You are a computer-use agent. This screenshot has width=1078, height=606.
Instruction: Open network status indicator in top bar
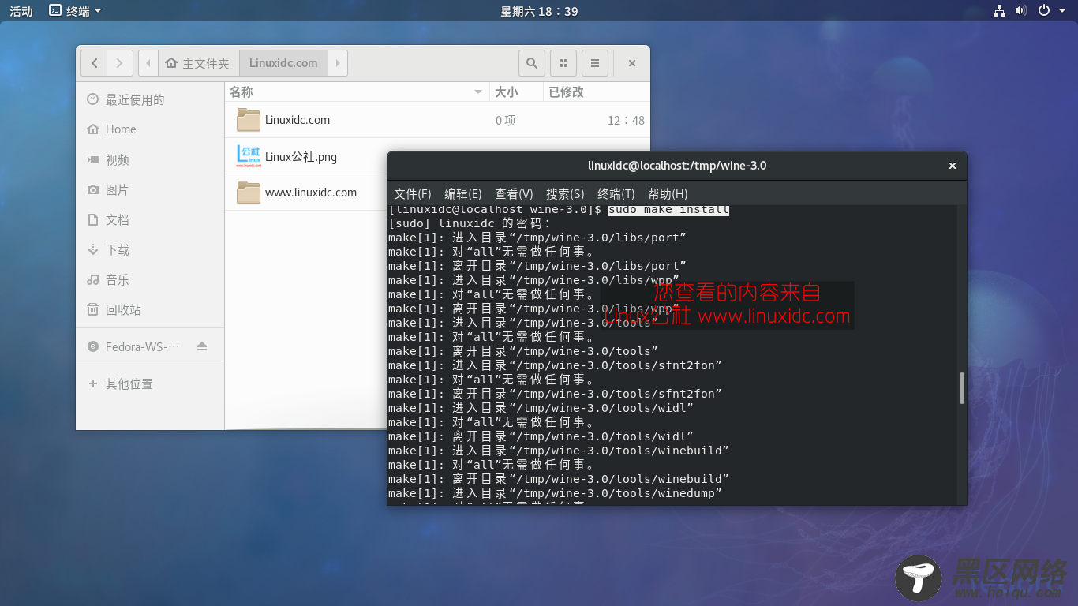point(1000,10)
